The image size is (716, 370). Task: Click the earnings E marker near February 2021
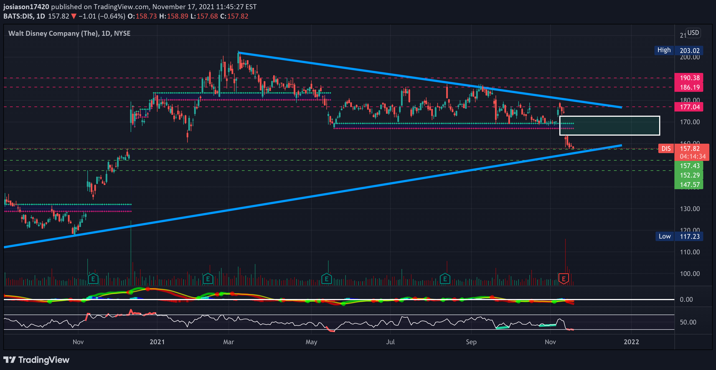[208, 278]
